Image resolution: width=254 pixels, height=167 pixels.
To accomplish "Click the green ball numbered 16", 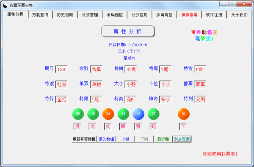I will pyautogui.click(x=93, y=114).
